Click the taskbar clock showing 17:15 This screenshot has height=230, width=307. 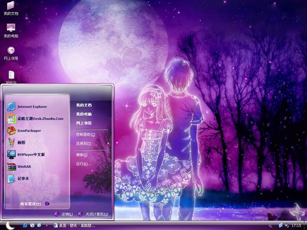pyautogui.click(x=296, y=225)
